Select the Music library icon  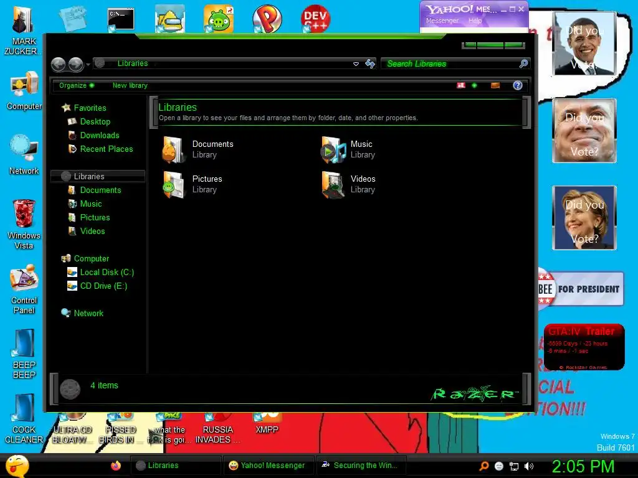(x=333, y=149)
